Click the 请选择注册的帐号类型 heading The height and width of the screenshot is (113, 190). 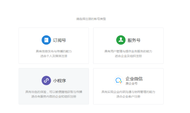point(91,19)
